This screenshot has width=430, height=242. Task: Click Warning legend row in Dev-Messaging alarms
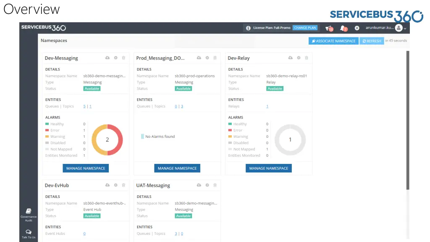click(x=65, y=137)
